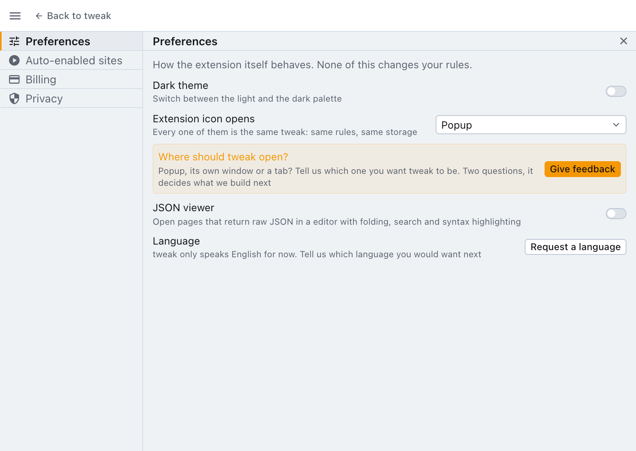Click the Back to tweak link

73,16
